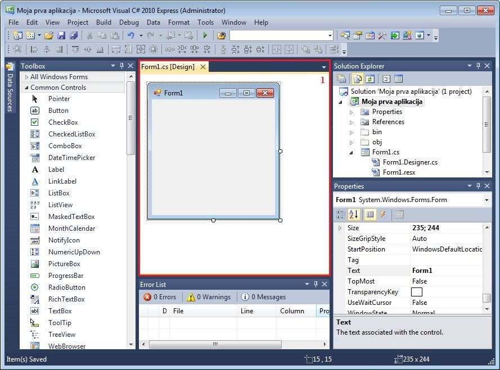This screenshot has height=370, width=500.
Task: Click the Property Pages icon in Properties panel
Action: 399,214
